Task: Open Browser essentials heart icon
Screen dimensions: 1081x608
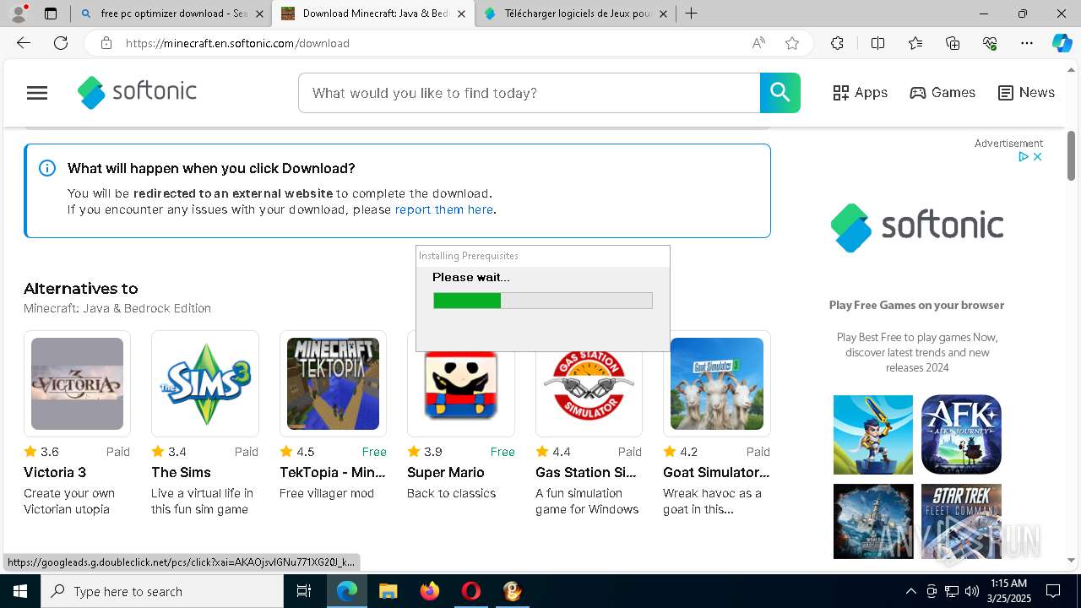Action: coord(990,43)
